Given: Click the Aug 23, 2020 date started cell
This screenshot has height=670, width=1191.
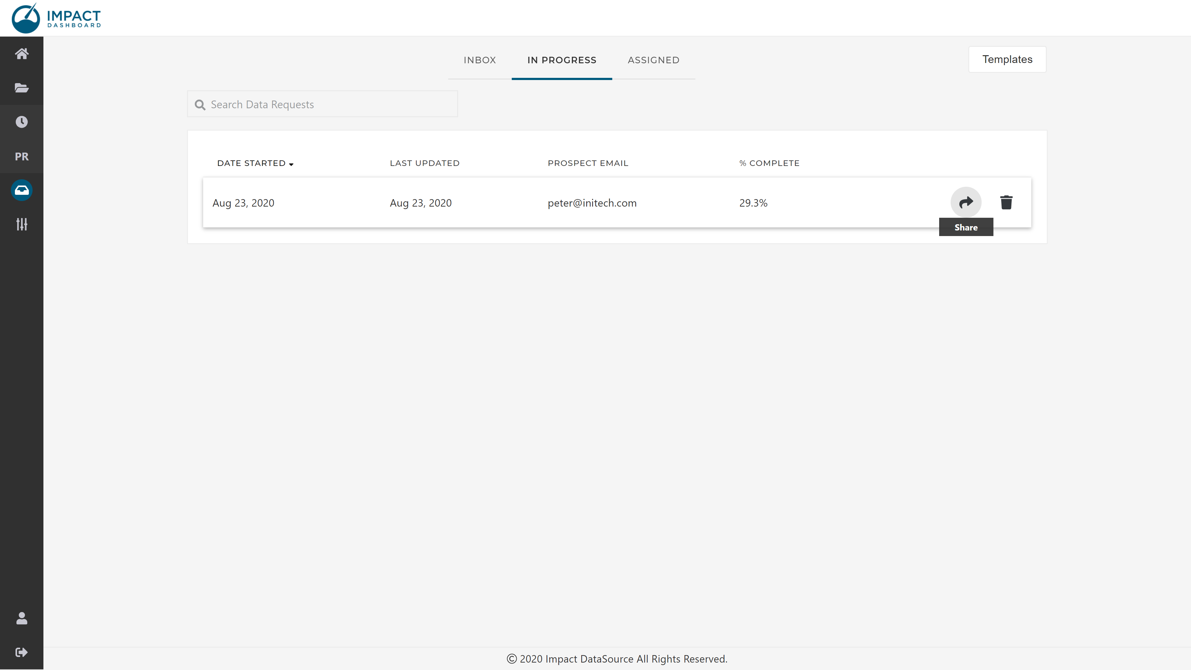Looking at the screenshot, I should click(243, 203).
